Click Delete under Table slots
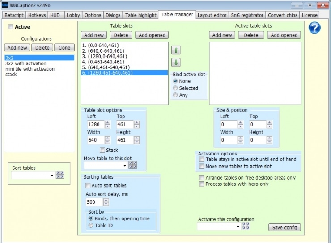This screenshot has width=331, height=243. (x=121, y=35)
